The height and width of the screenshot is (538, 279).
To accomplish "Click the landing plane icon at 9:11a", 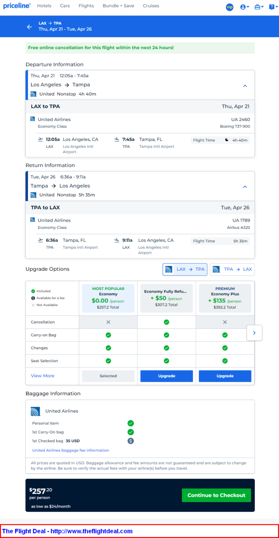I will [x=117, y=241].
